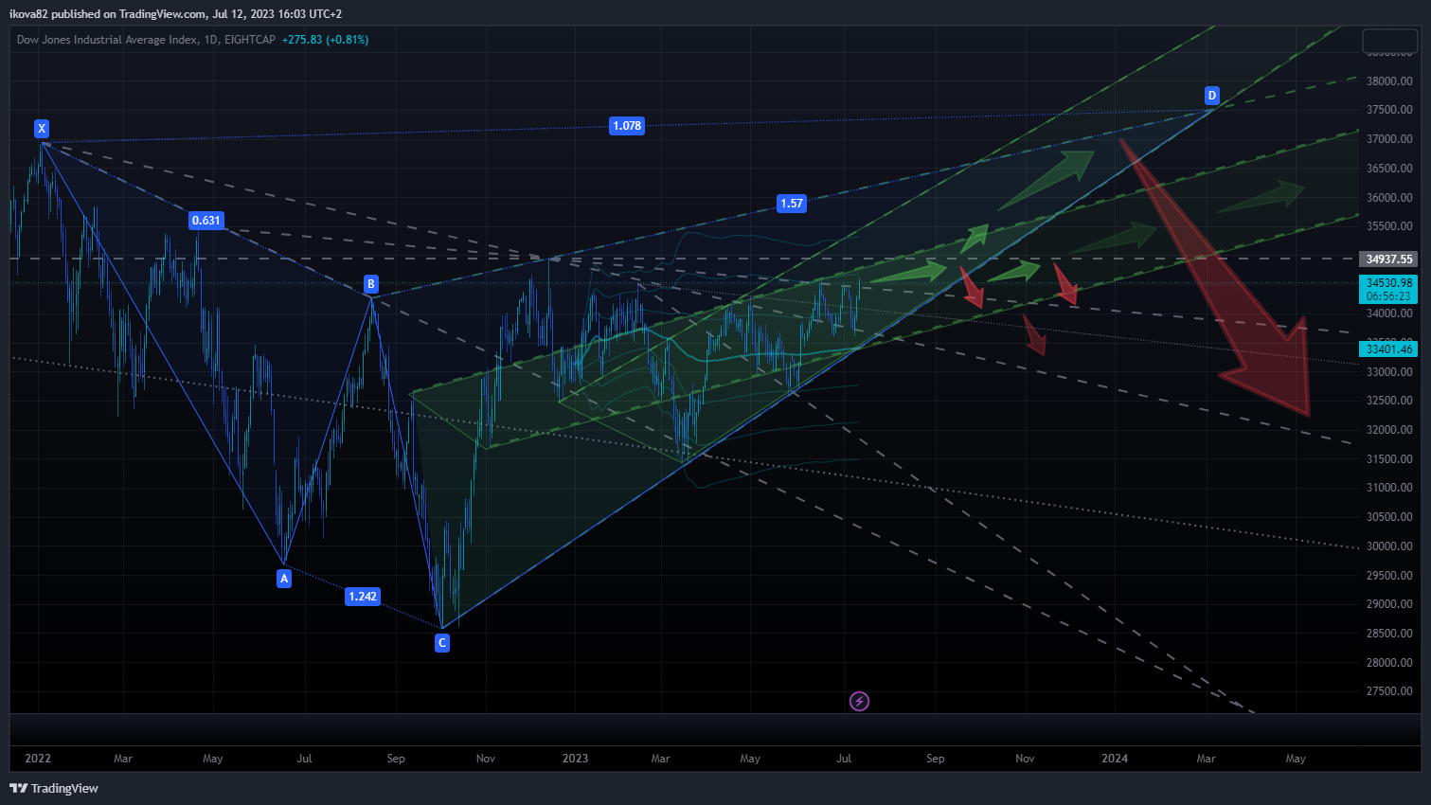Click 36000.00 on the price axis

pos(1389,198)
